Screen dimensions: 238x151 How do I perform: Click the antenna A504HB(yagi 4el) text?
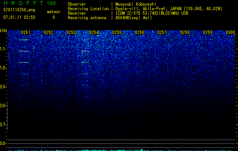tap(134, 18)
